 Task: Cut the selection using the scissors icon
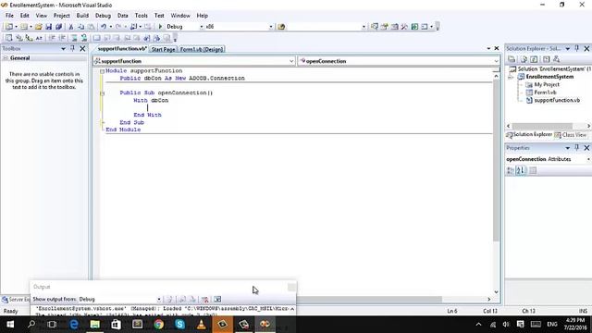pyautogui.click(x=70, y=27)
